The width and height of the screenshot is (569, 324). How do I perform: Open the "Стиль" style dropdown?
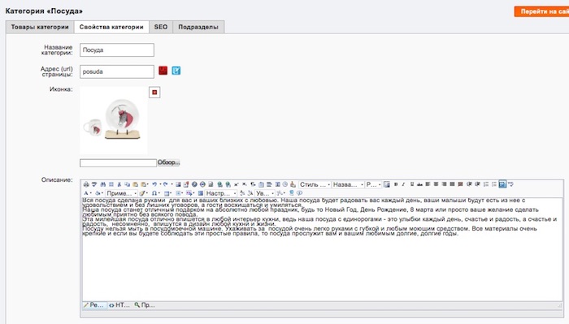pyautogui.click(x=315, y=184)
